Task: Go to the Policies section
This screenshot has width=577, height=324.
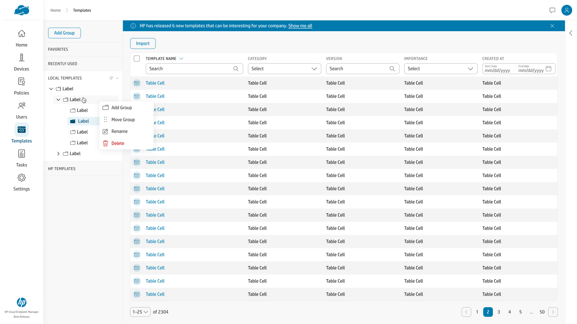Action: coord(22,86)
